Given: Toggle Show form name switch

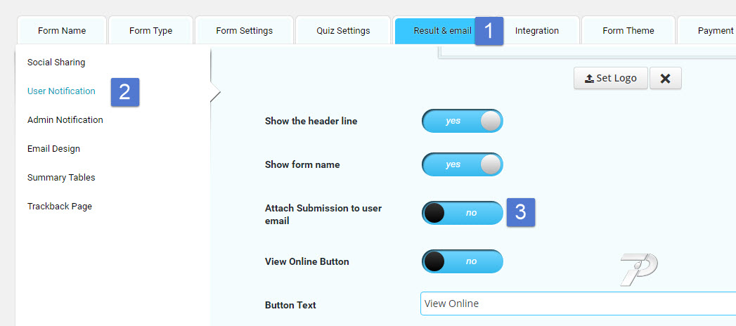Looking at the screenshot, I should click(462, 164).
